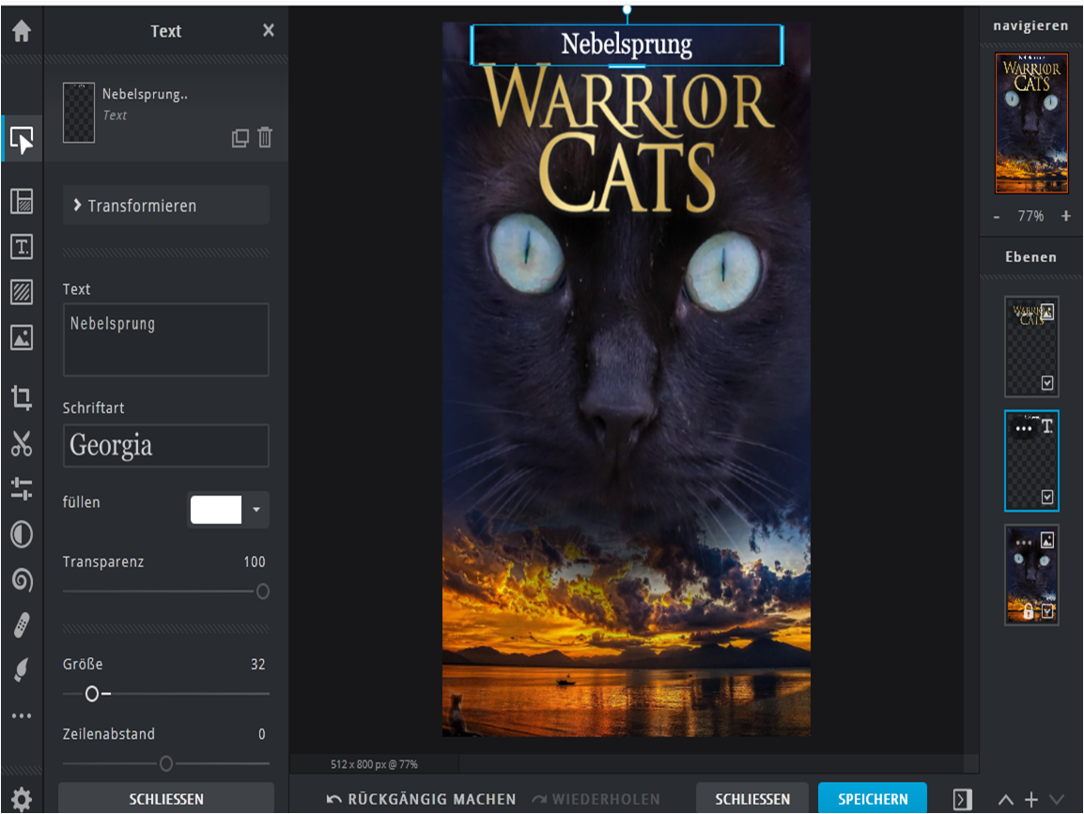Select the Add Text tool in sidebar

coord(22,247)
